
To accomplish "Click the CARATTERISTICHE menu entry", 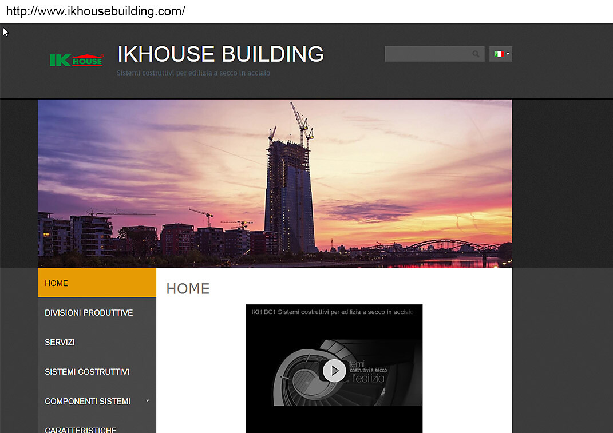I will click(81, 429).
